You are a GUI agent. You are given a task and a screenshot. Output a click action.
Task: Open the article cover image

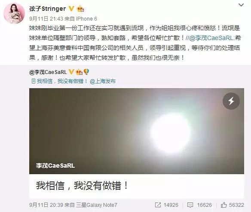[x=137, y=131]
